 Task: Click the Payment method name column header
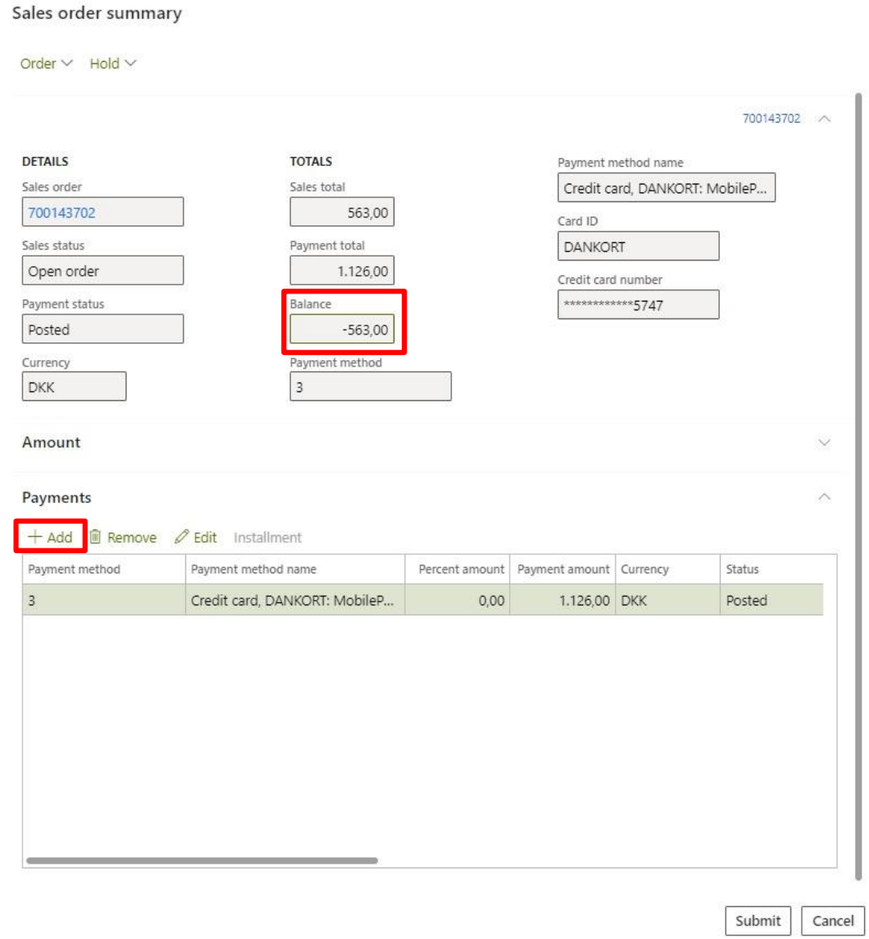[253, 569]
